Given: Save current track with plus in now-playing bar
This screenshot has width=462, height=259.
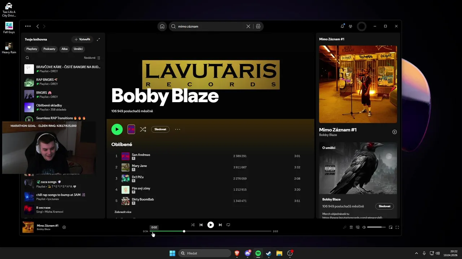Looking at the screenshot, I should click(x=64, y=227).
